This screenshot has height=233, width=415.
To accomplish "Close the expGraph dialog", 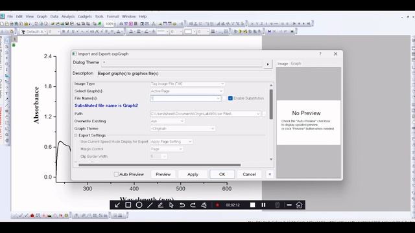I will coord(336,54).
